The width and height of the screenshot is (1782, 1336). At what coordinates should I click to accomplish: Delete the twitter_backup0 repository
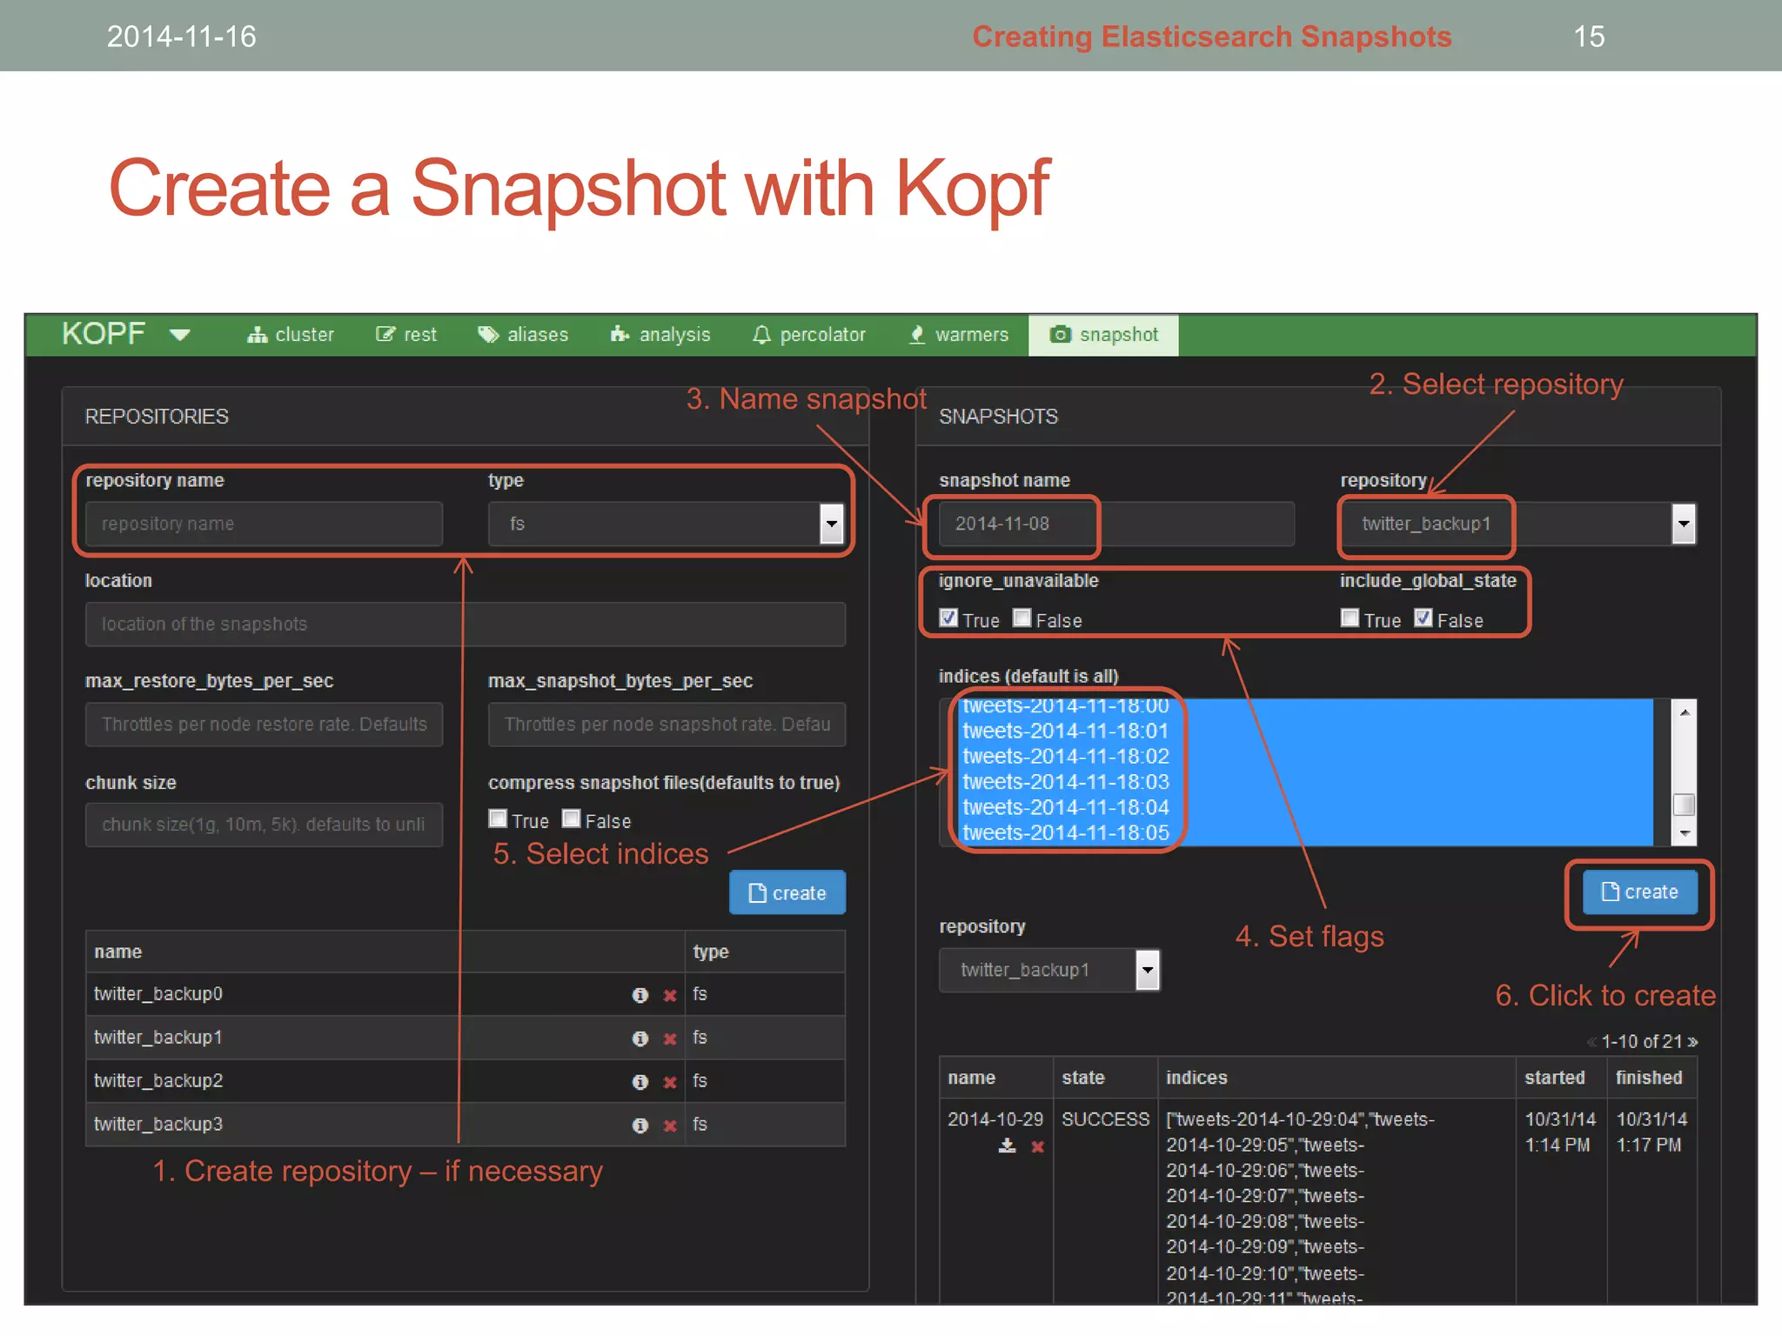coord(670,995)
